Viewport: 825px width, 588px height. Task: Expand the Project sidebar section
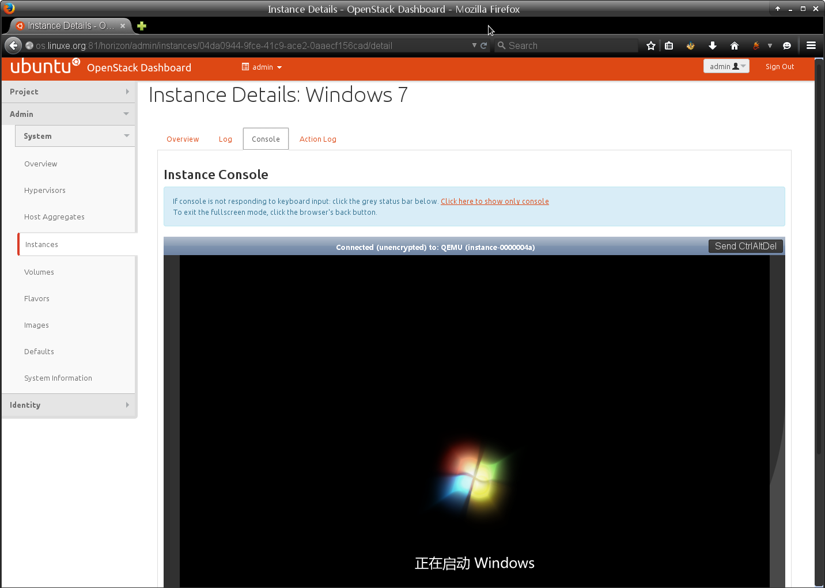(69, 92)
